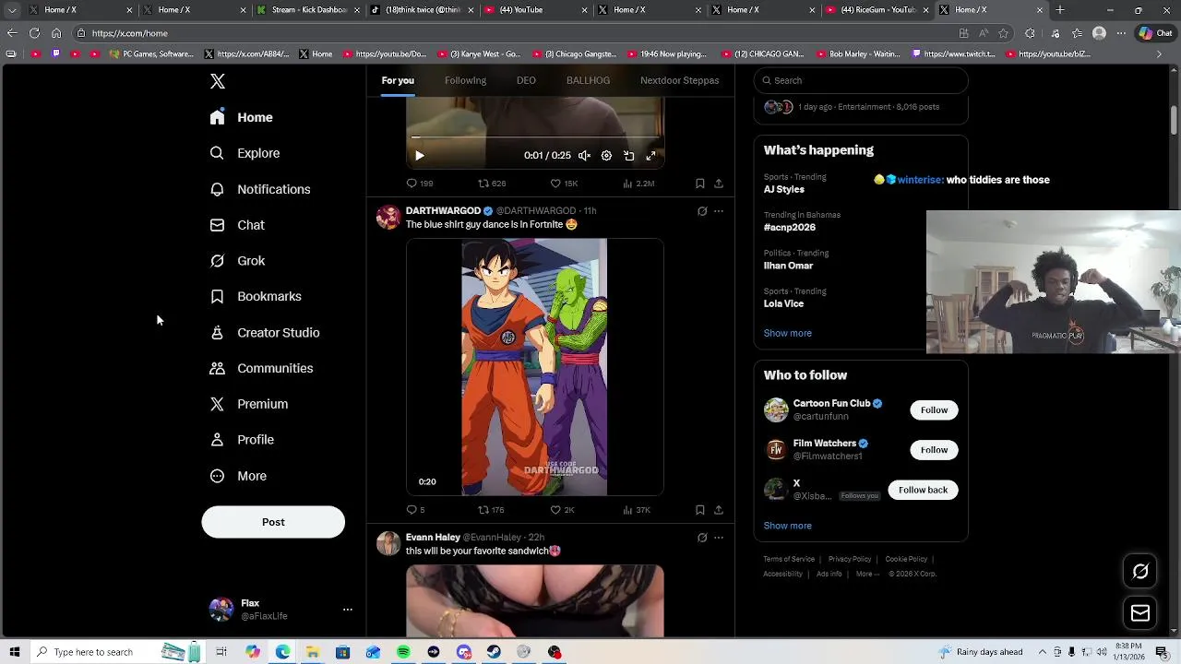Open the Windows Start menu
The height and width of the screenshot is (664, 1181).
[x=14, y=652]
